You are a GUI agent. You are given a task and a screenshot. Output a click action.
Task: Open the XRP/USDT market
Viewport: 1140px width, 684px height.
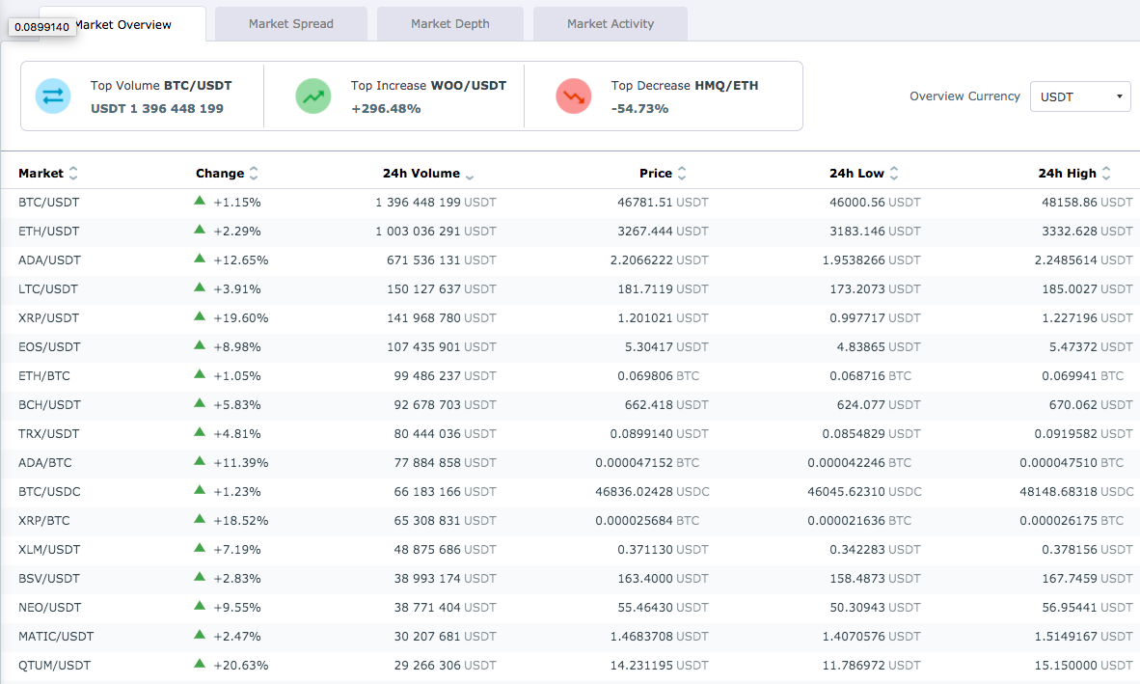click(x=49, y=318)
